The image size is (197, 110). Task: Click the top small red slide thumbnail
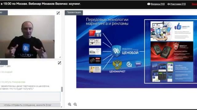[x=95, y=33]
